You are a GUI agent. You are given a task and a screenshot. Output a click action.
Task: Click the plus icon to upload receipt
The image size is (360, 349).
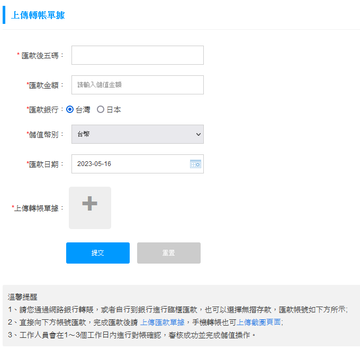(90, 203)
